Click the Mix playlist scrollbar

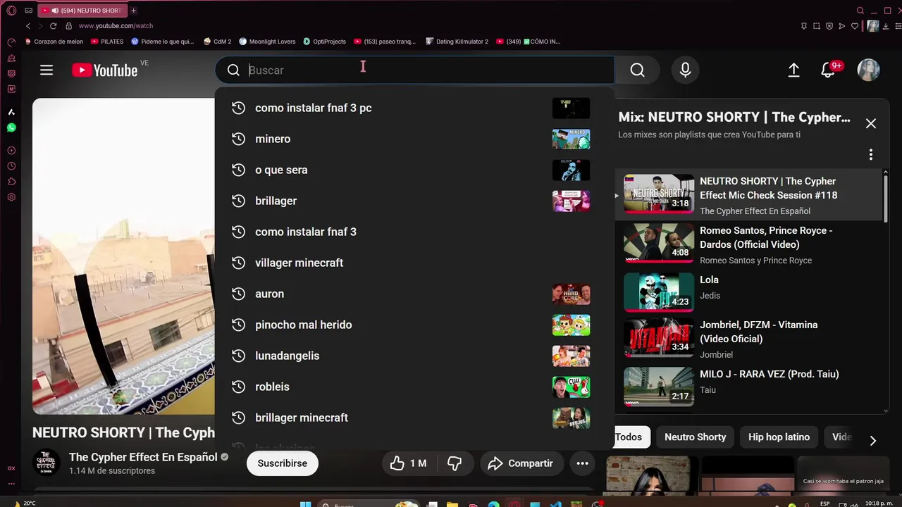pyautogui.click(x=886, y=199)
